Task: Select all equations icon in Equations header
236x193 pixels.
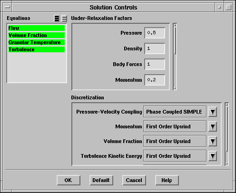Action: point(57,19)
